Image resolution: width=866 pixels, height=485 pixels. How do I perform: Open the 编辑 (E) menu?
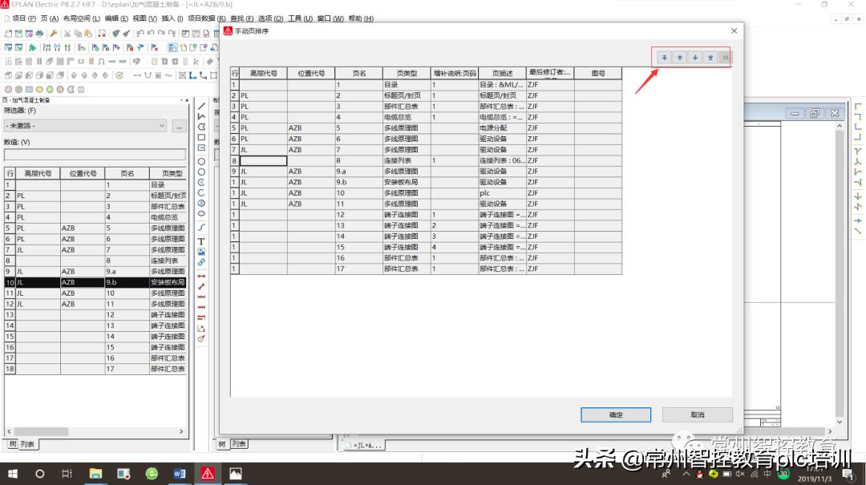(x=116, y=18)
